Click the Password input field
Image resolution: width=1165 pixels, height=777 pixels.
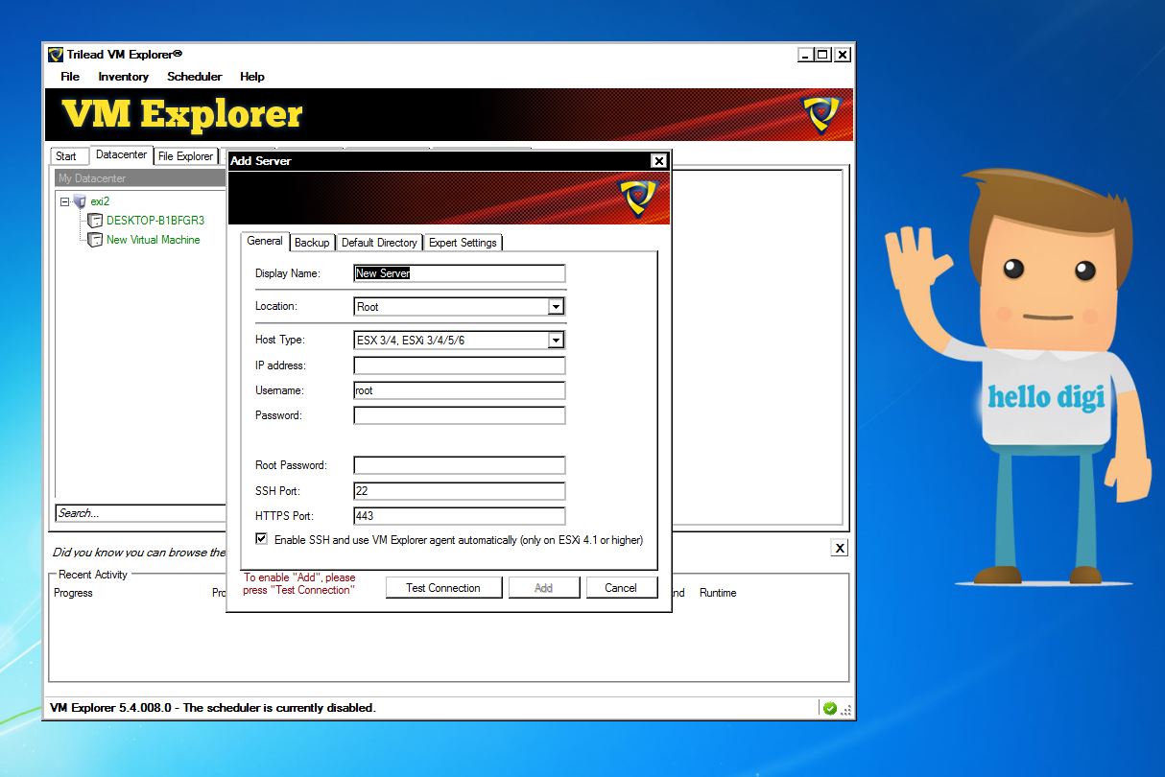[x=460, y=415]
